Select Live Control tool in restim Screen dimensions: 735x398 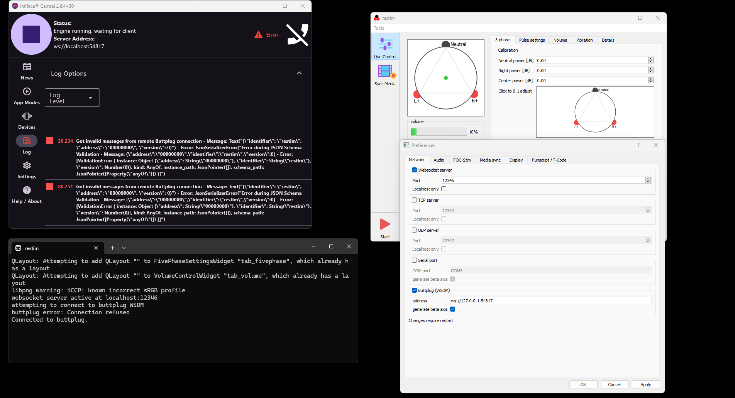385,46
